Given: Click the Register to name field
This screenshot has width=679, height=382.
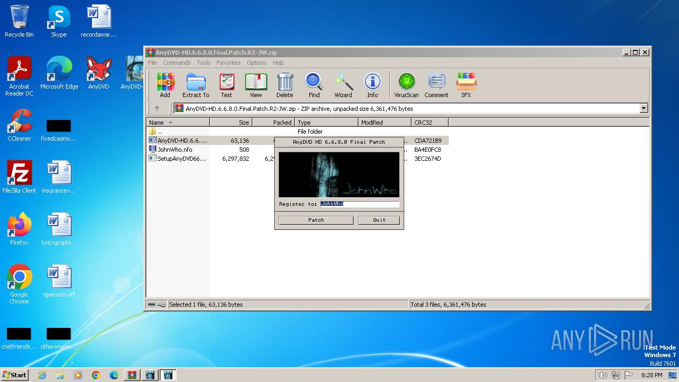Looking at the screenshot, I should [359, 204].
